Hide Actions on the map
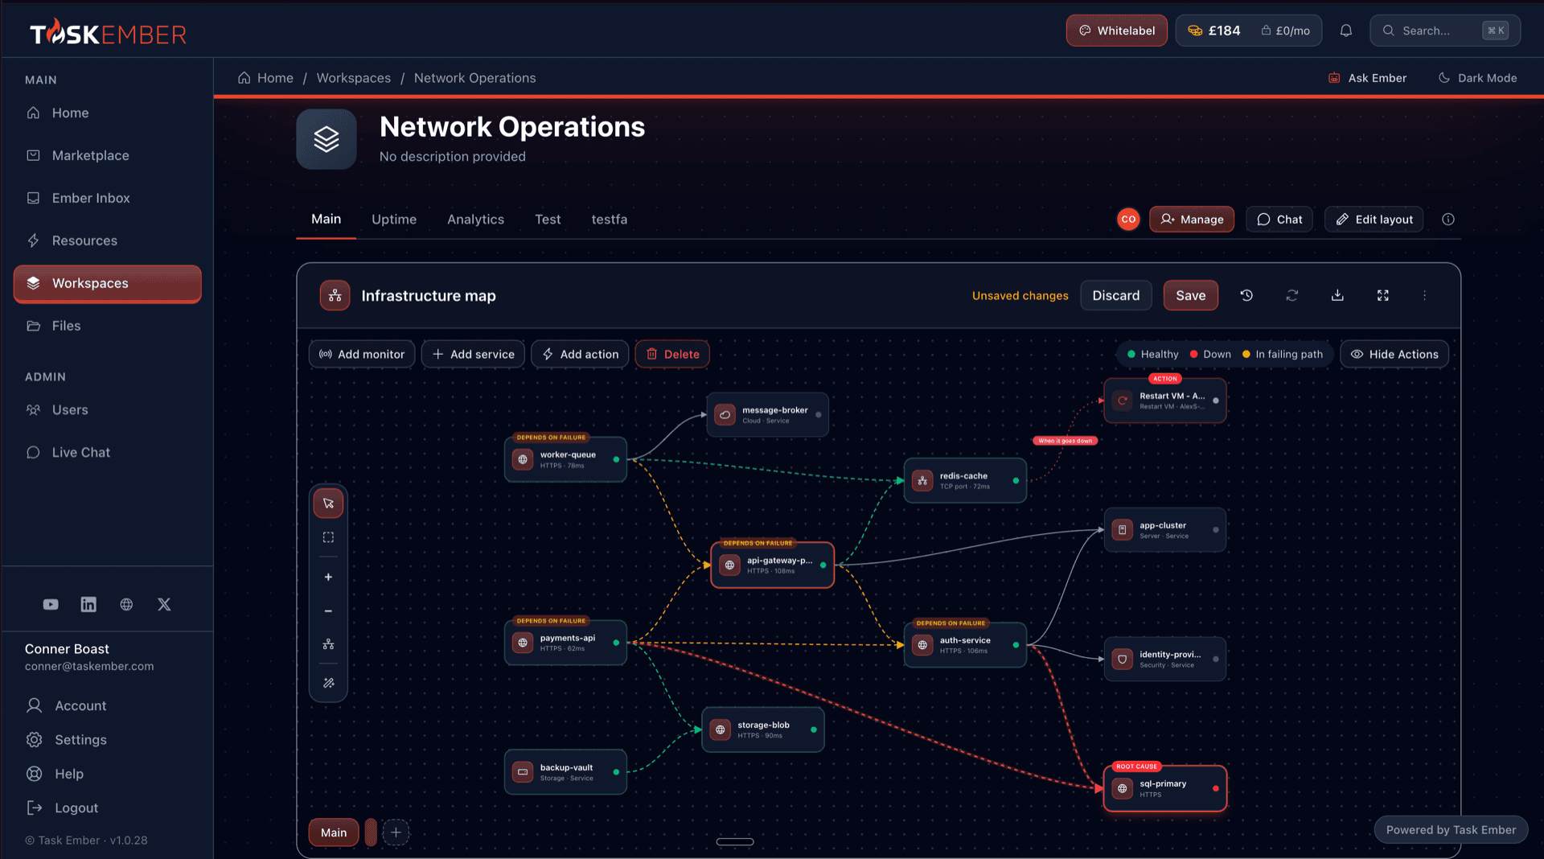 pyautogui.click(x=1394, y=354)
